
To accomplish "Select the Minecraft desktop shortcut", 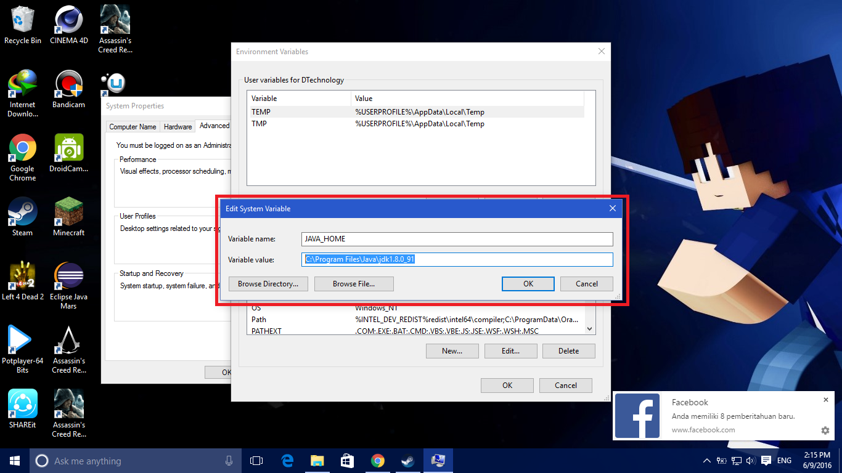I will coord(68,217).
